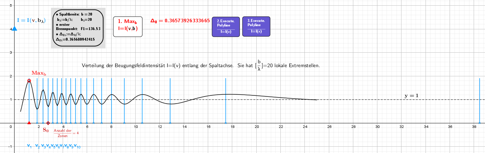
Task: Select the red triangle marker on the x-axis
Action: coord(29,123)
